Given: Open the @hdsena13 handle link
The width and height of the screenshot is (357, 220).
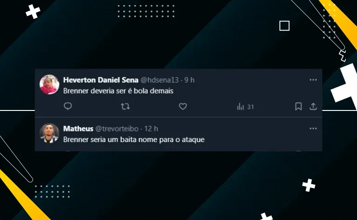Looking at the screenshot, I should coord(159,80).
